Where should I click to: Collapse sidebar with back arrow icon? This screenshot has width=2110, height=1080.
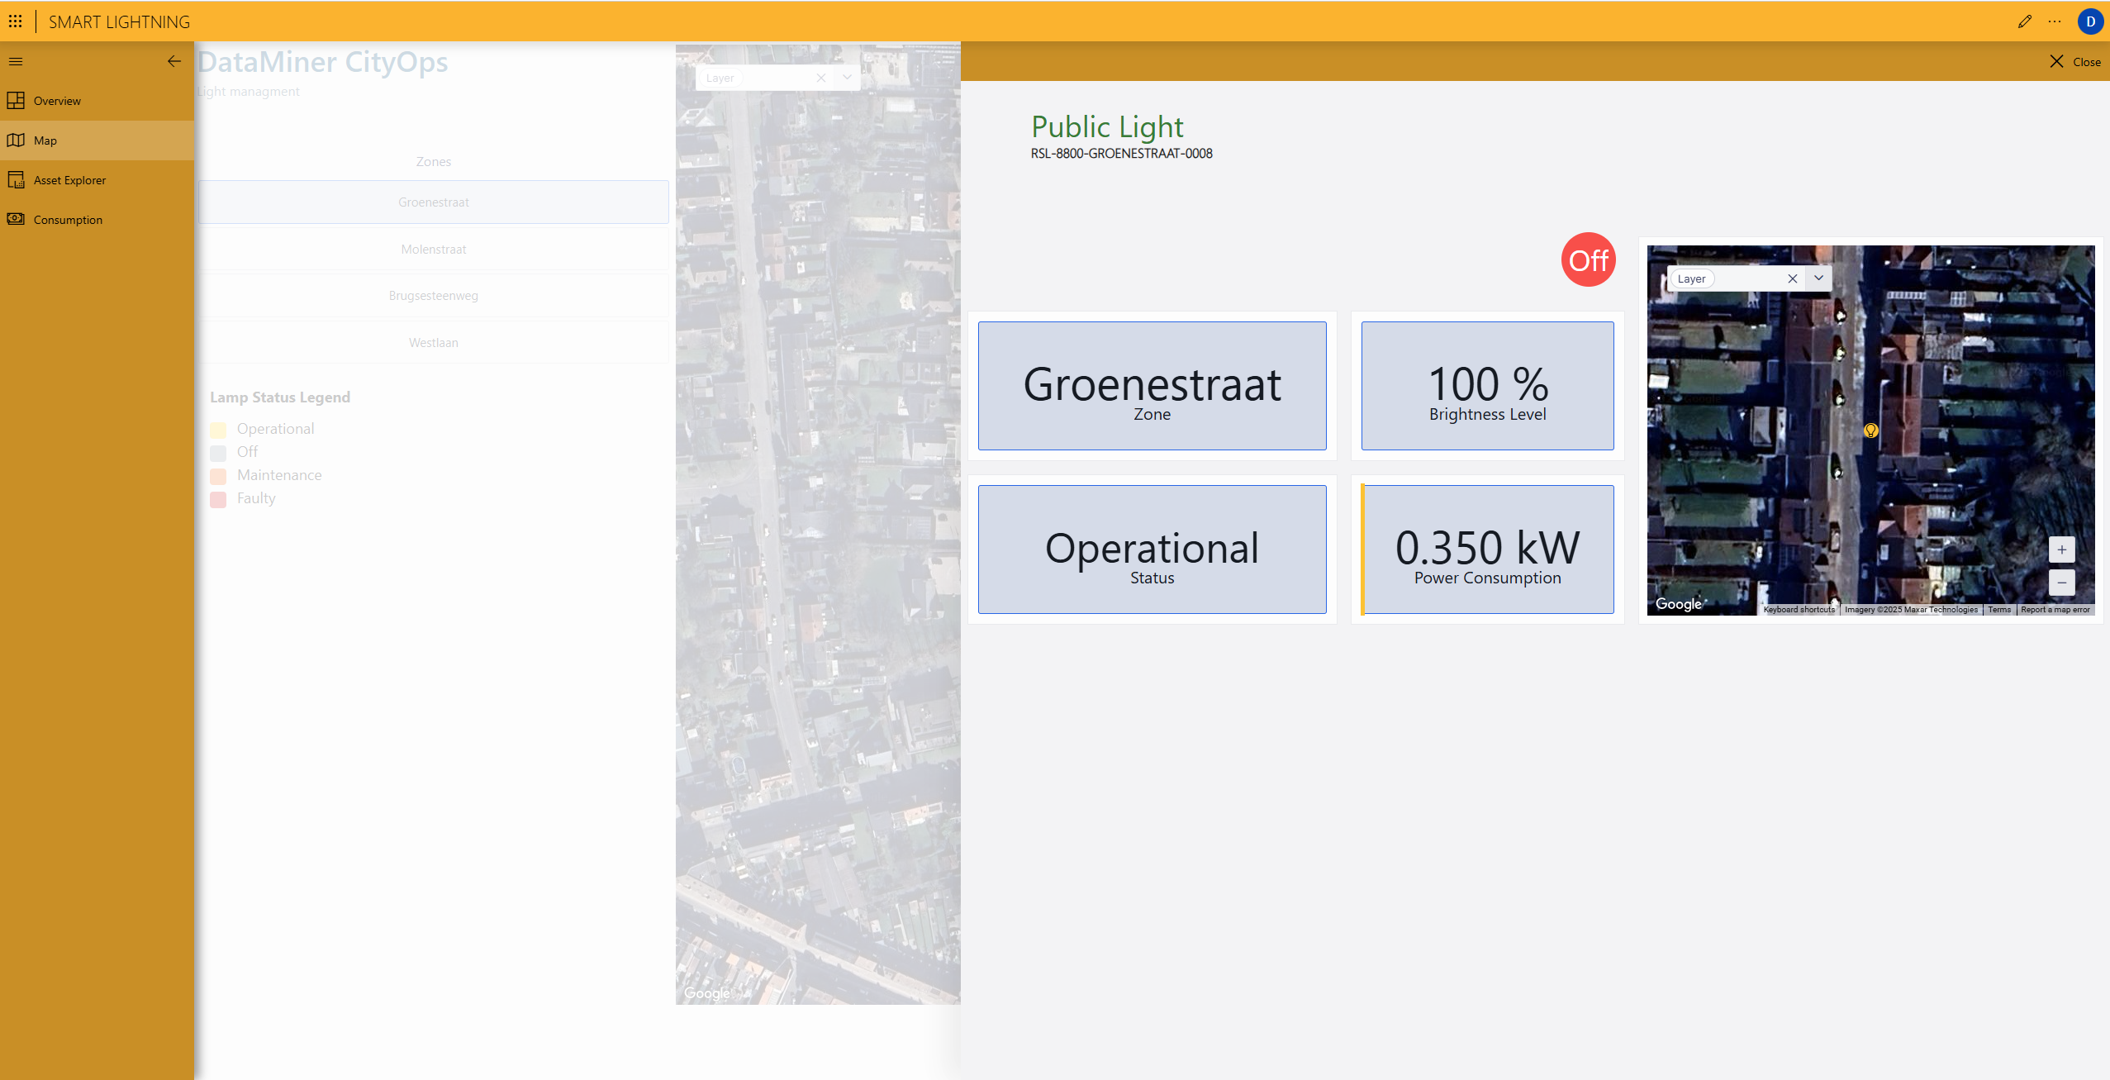[173, 61]
